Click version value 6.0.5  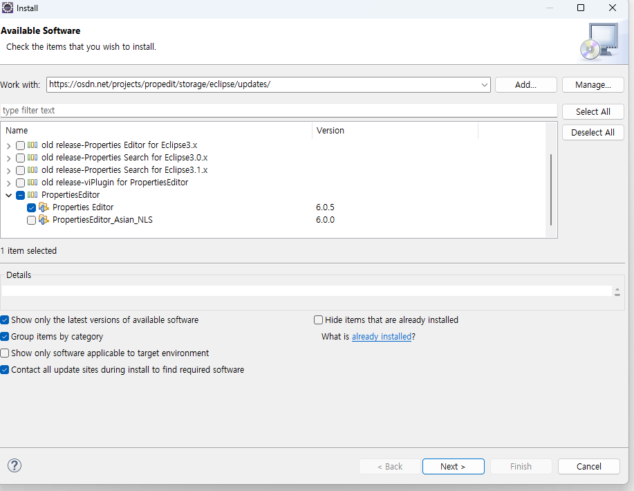pos(325,207)
